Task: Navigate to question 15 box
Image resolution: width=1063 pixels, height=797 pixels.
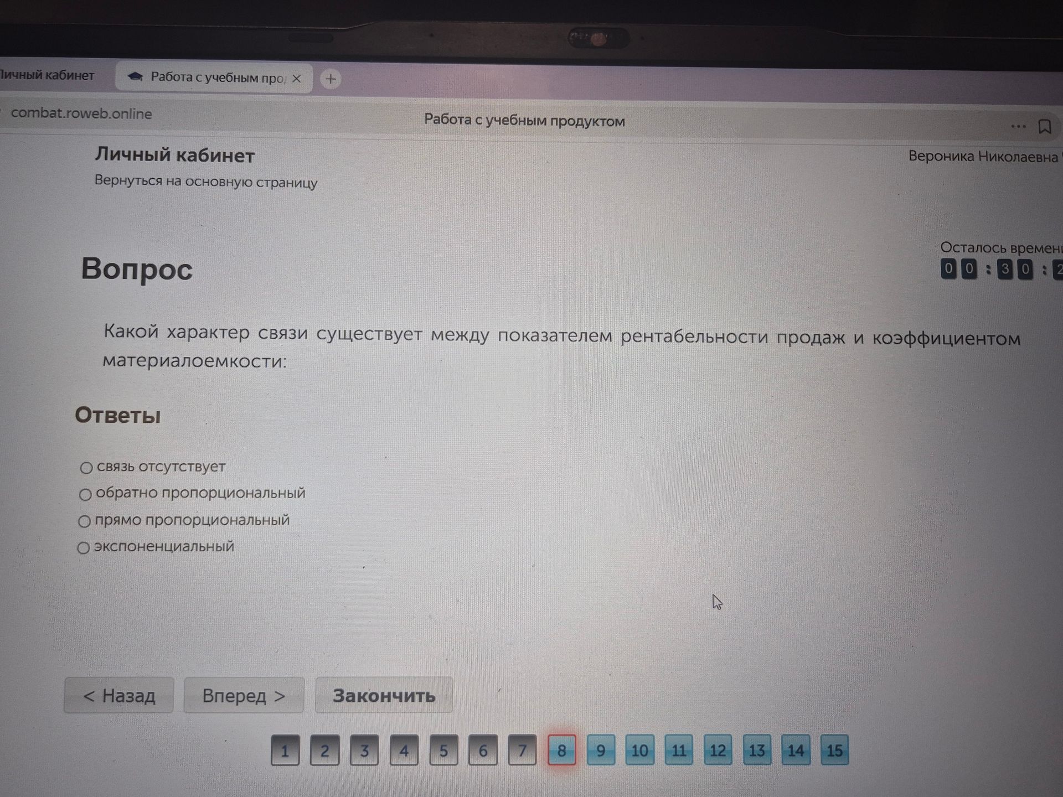Action: point(834,751)
